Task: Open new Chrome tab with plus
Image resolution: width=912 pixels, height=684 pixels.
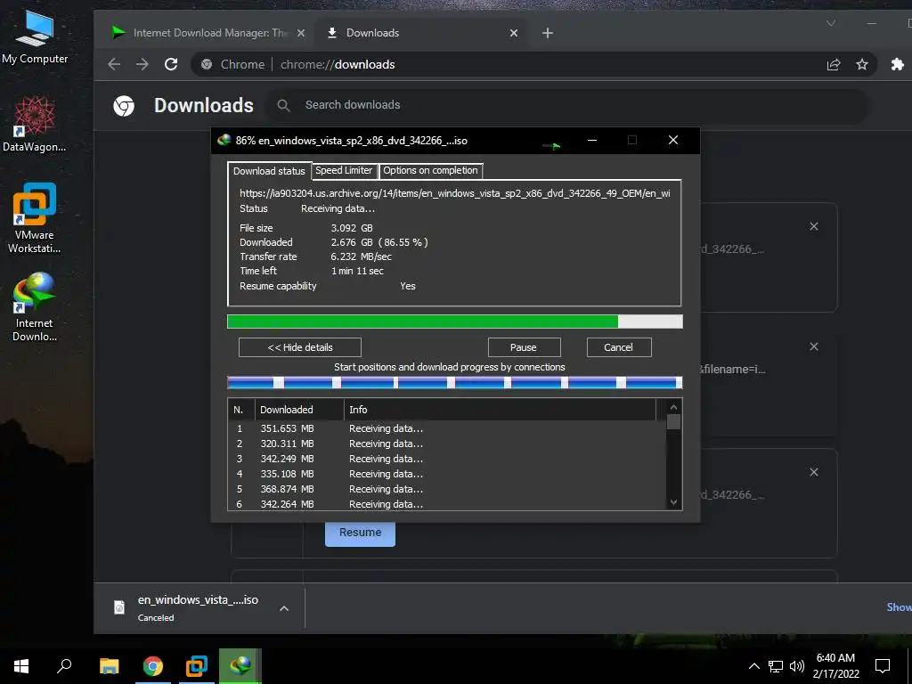Action: pyautogui.click(x=548, y=33)
